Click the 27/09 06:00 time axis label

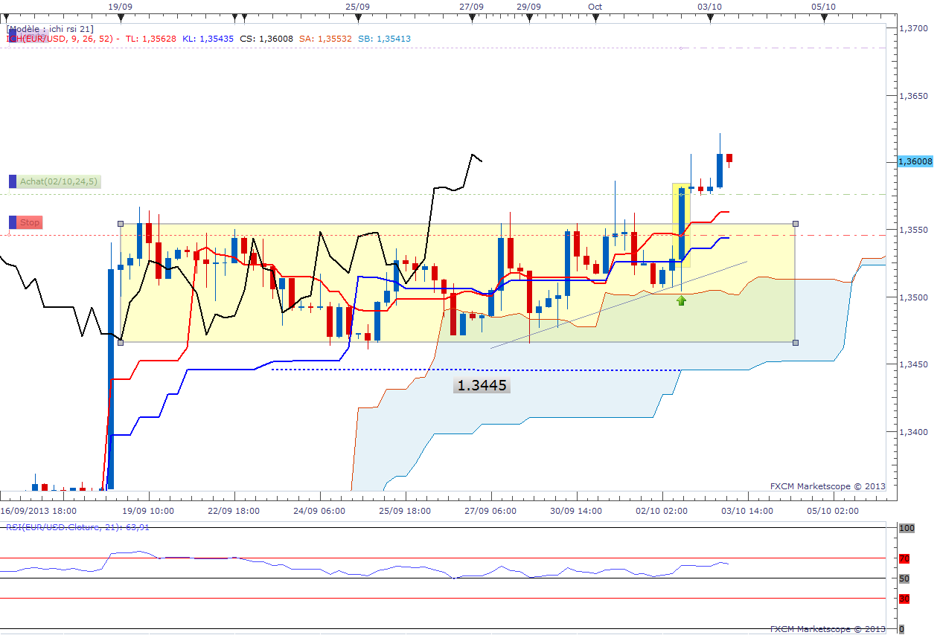tap(490, 511)
